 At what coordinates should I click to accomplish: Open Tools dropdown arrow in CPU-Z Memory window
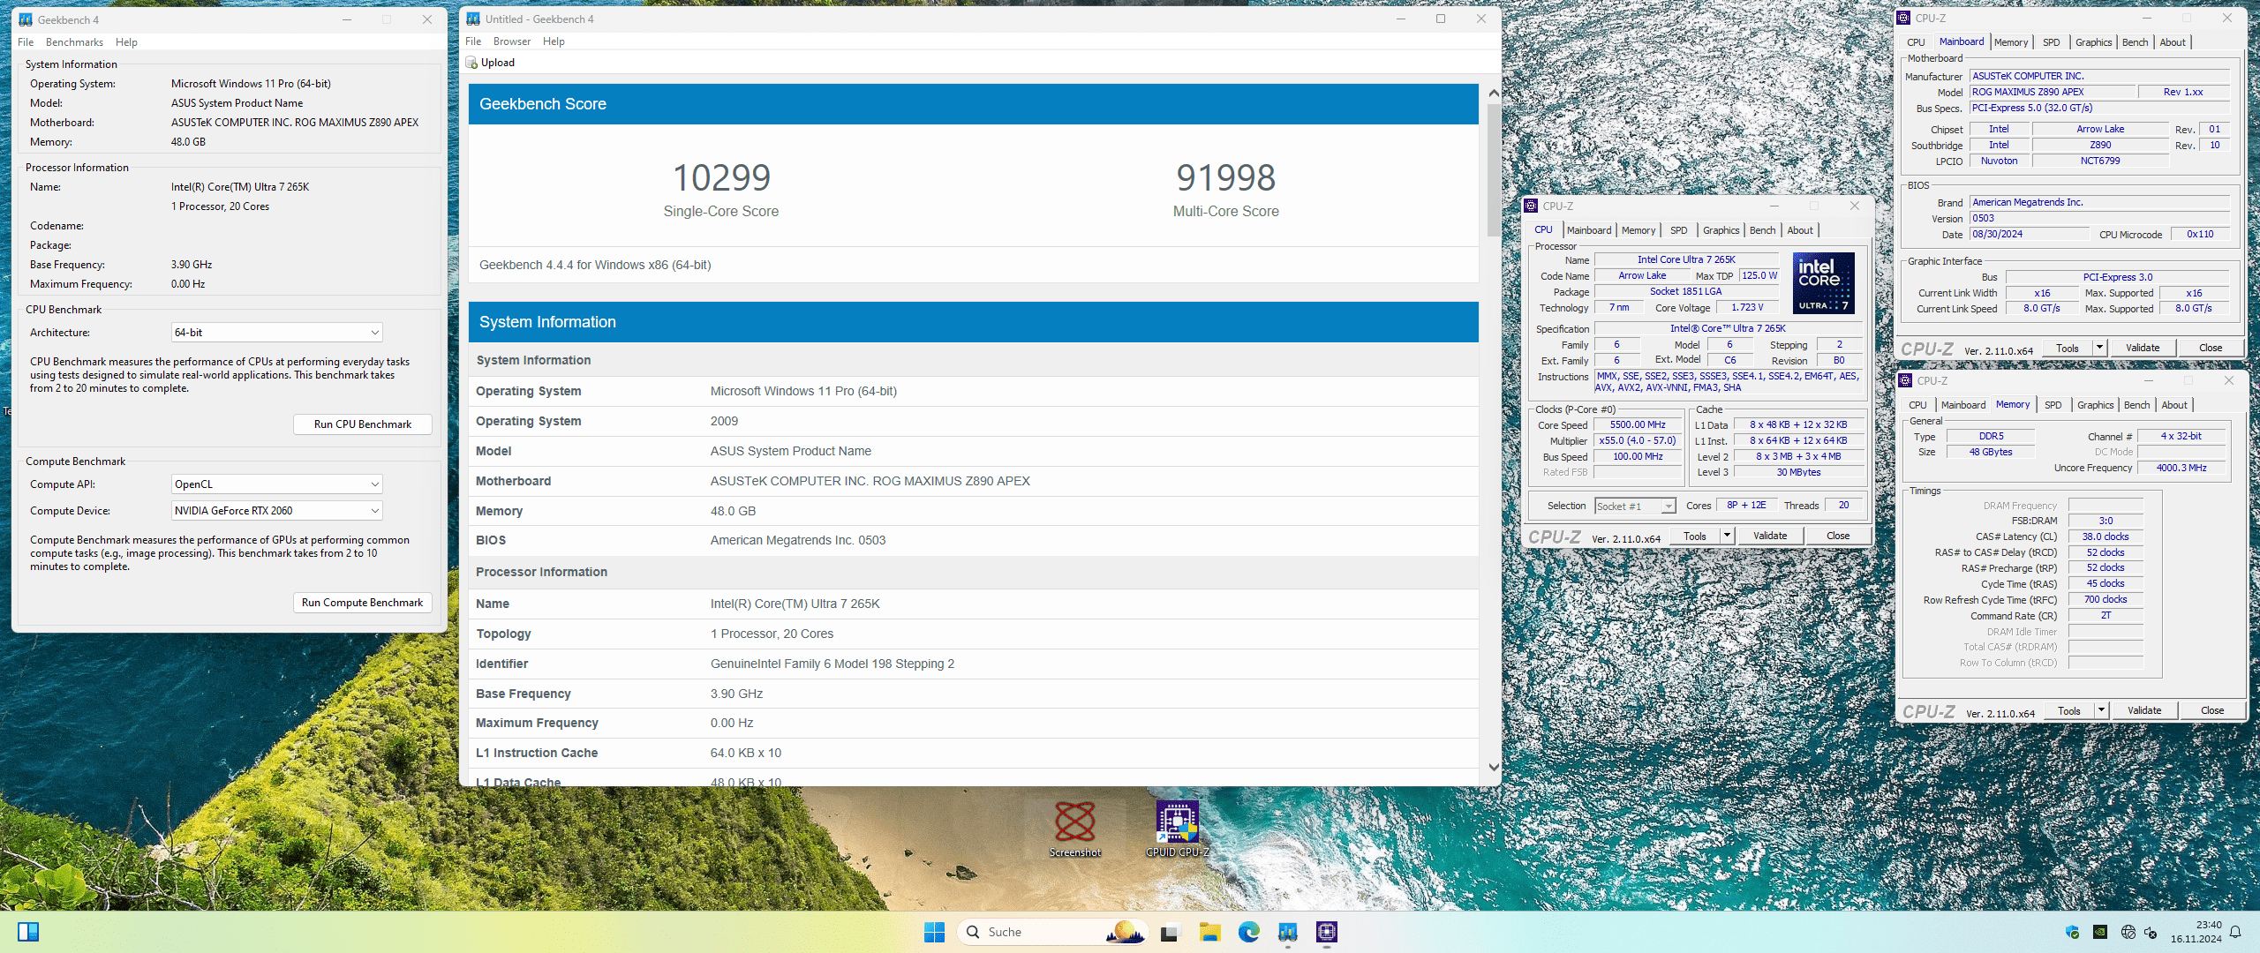pos(2101,710)
